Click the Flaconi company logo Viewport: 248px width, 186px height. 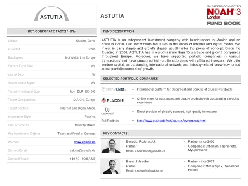pyautogui.click(x=113, y=100)
